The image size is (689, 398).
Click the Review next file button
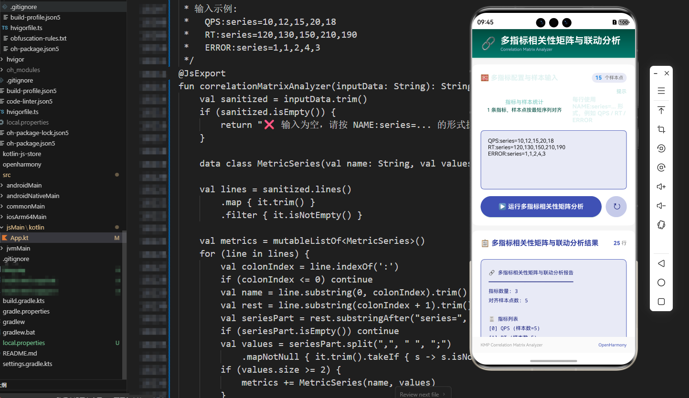pos(423,394)
